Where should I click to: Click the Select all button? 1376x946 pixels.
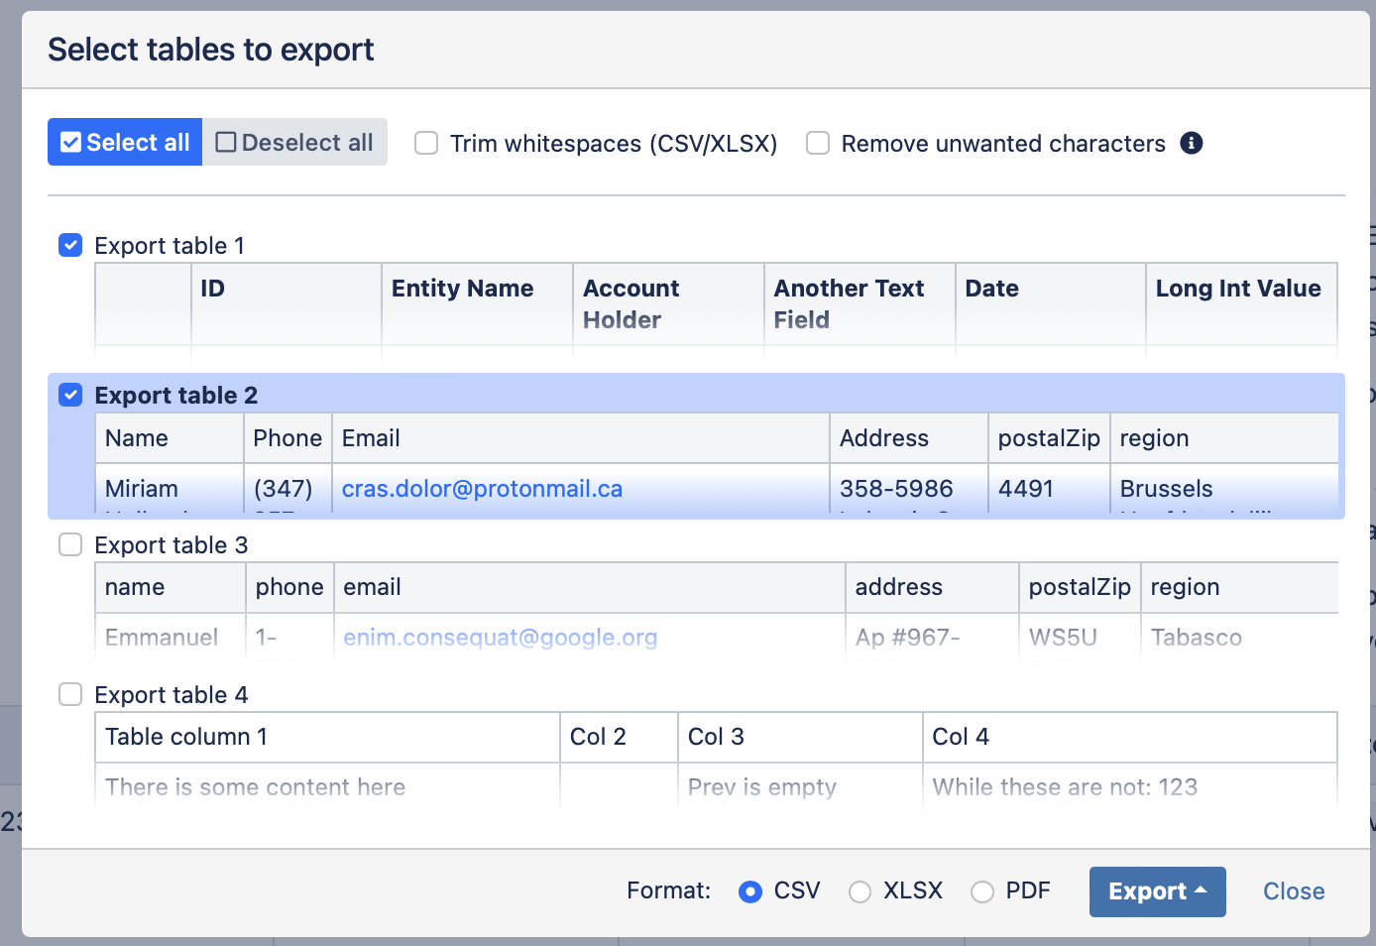coord(125,143)
